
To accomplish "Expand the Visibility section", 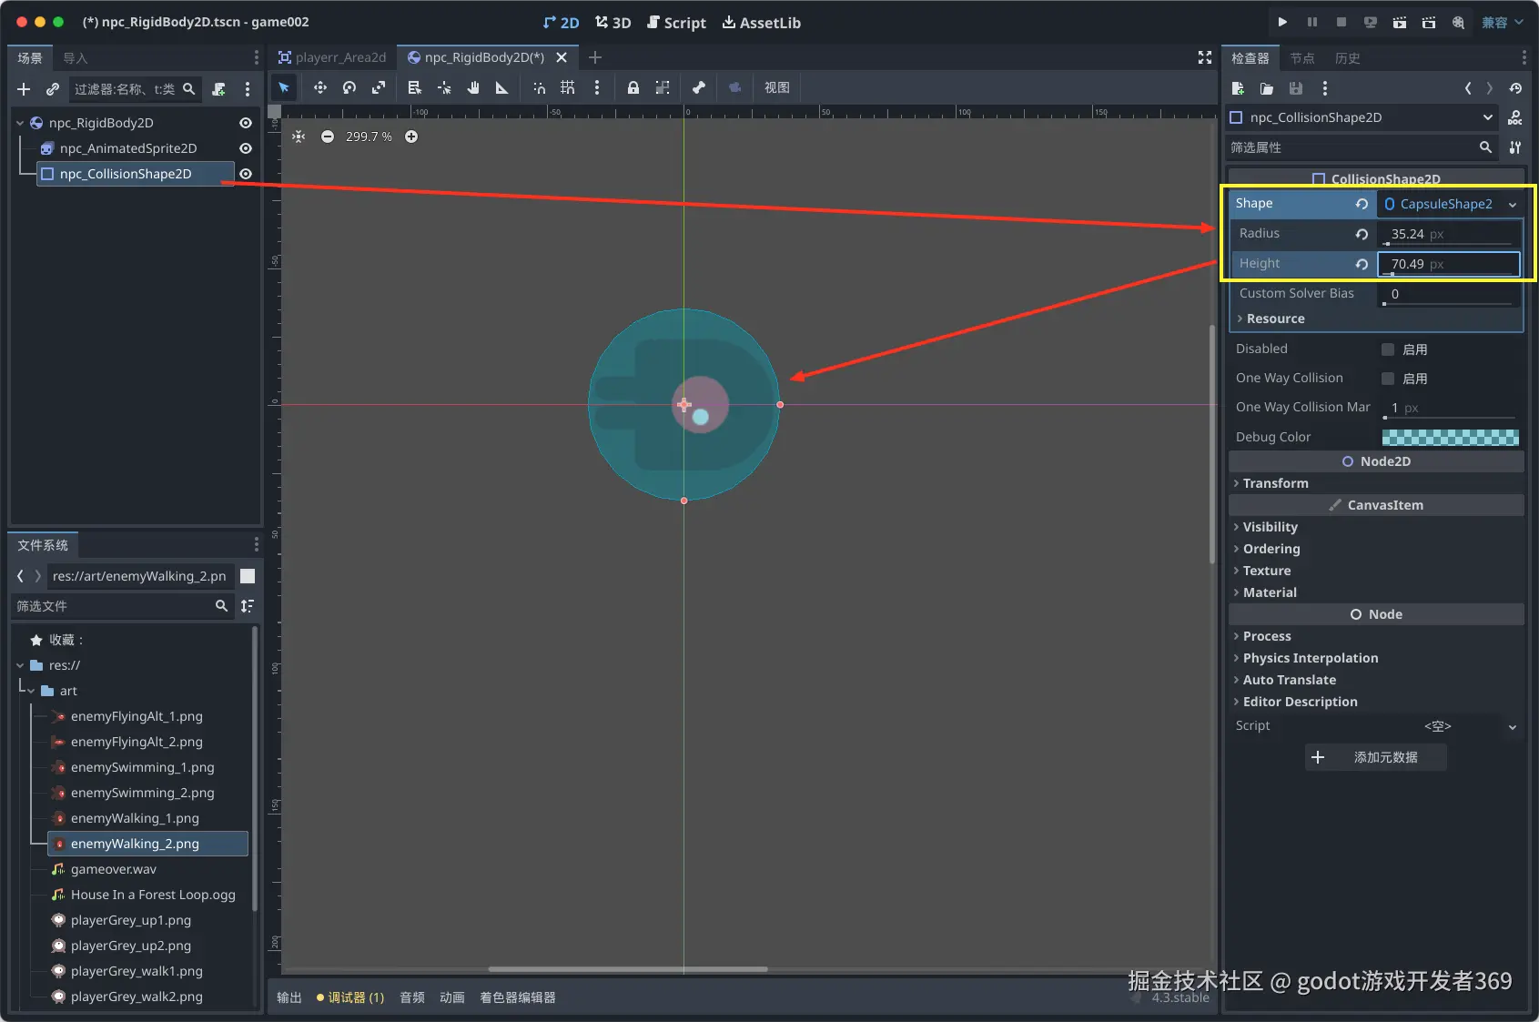I will click(1270, 527).
